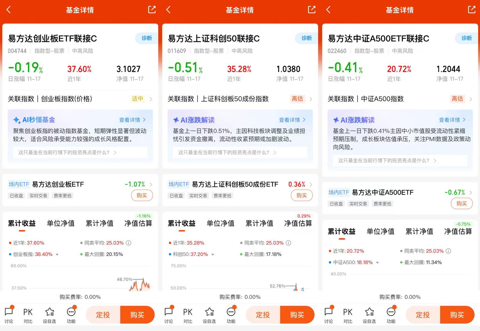Switch to 净值估算 tab in 创业板 fund
480x331 pixels.
(x=138, y=223)
